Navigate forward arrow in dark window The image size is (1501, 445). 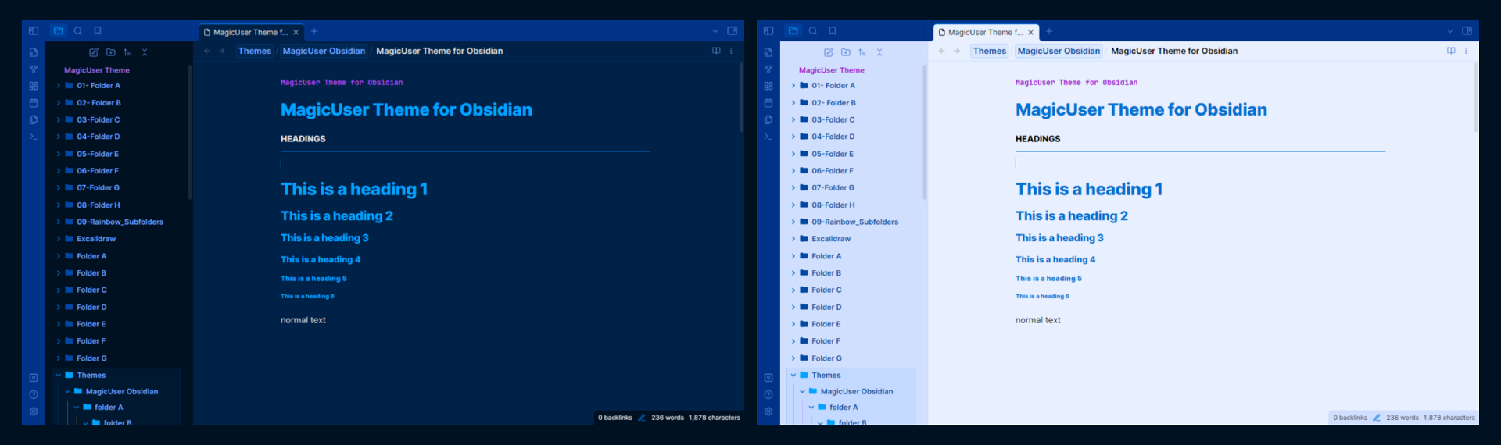(222, 51)
